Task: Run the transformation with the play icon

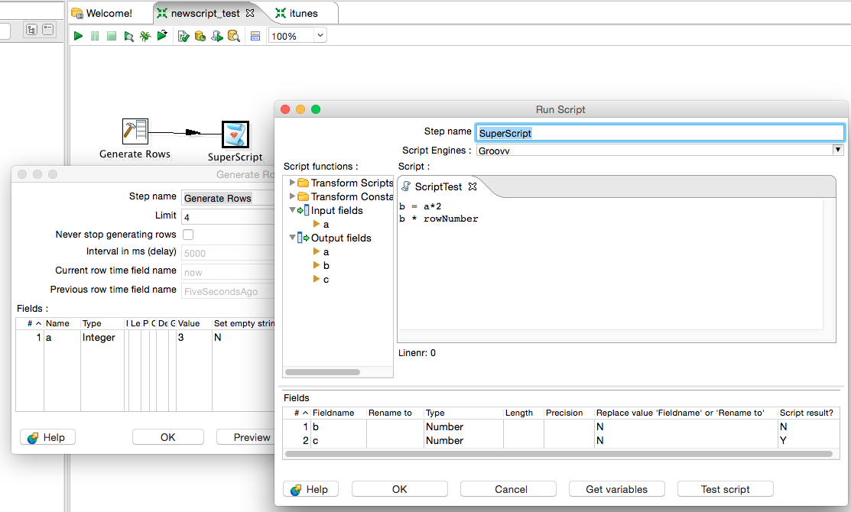Action: pyautogui.click(x=78, y=36)
